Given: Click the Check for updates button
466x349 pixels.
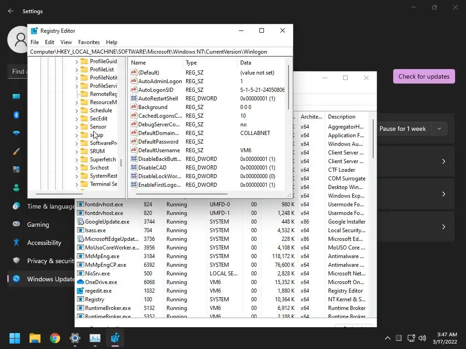Looking at the screenshot, I should [x=424, y=76].
